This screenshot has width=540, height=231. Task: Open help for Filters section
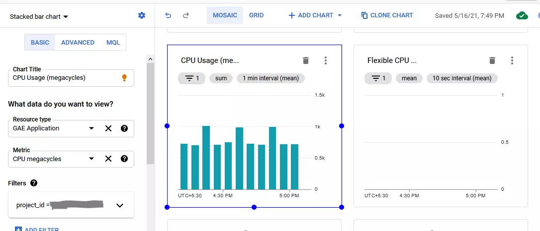pos(34,183)
